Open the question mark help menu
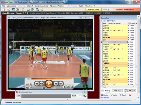Viewport: 141px width, 105px height. [x=94, y=6]
